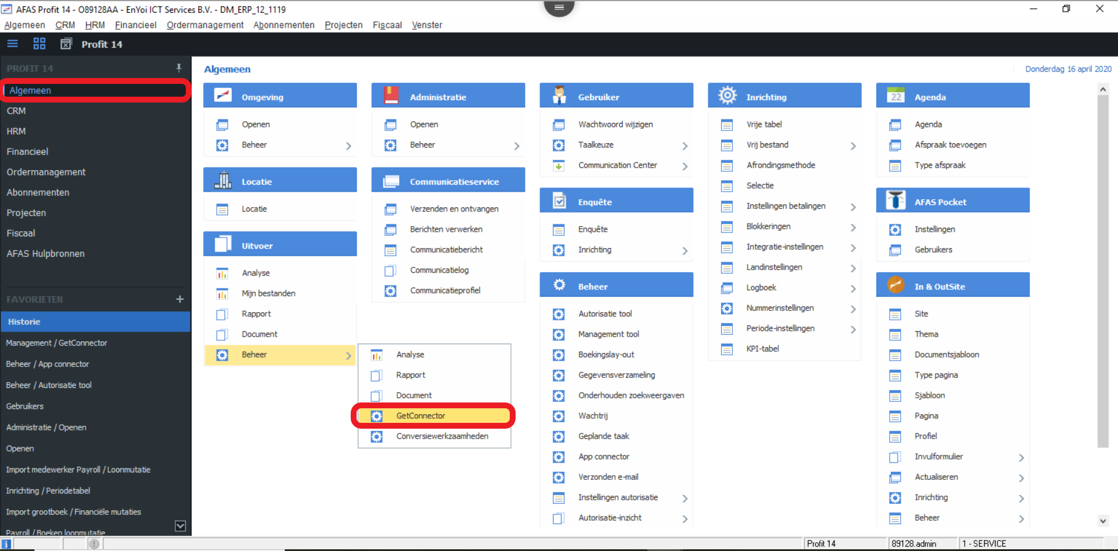The width and height of the screenshot is (1118, 551).
Task: Click the download icon beside Communication Center
Action: coord(558,165)
